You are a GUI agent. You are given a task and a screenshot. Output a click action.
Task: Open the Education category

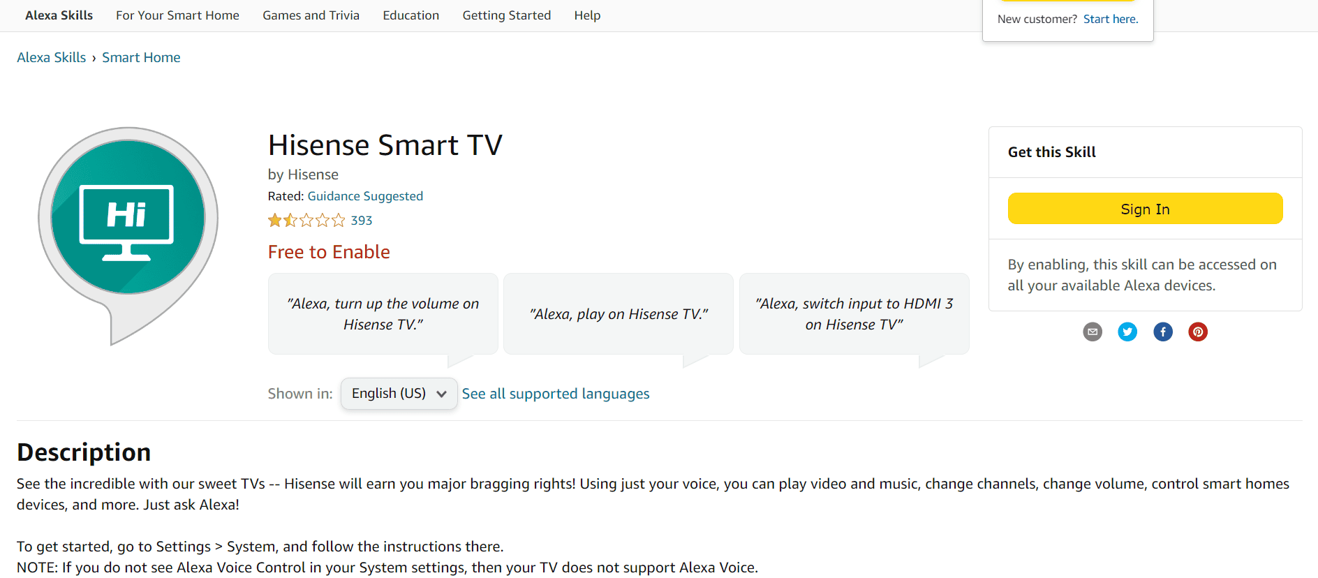411,15
